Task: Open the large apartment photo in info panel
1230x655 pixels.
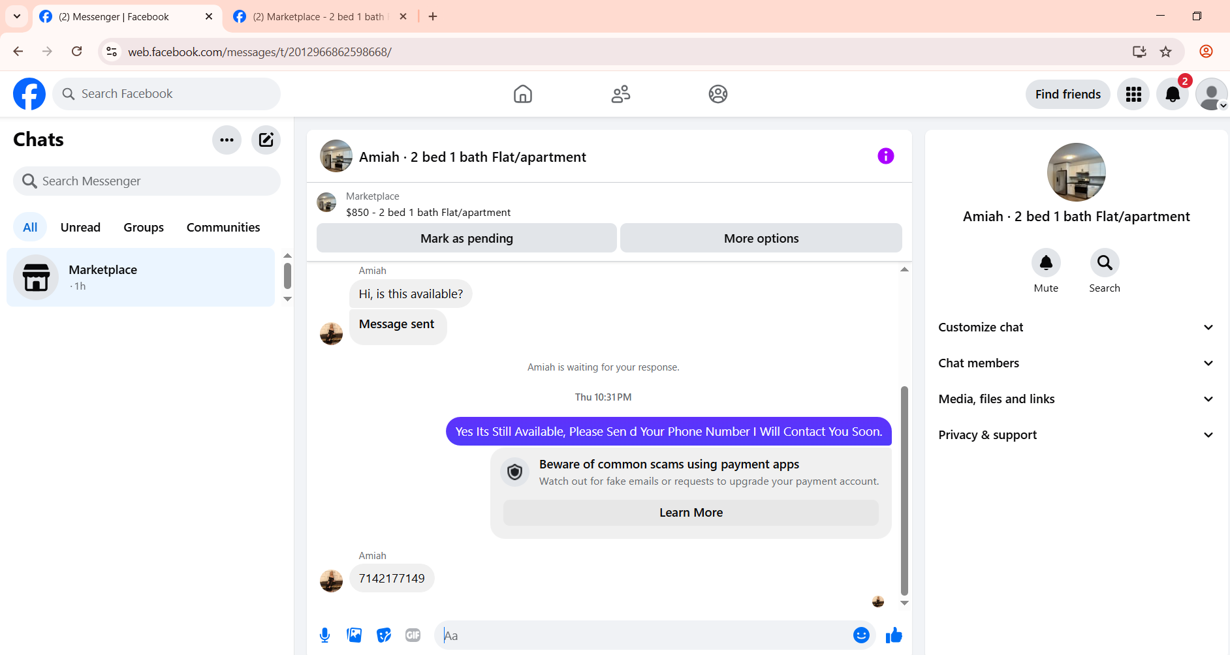Action: point(1076,172)
